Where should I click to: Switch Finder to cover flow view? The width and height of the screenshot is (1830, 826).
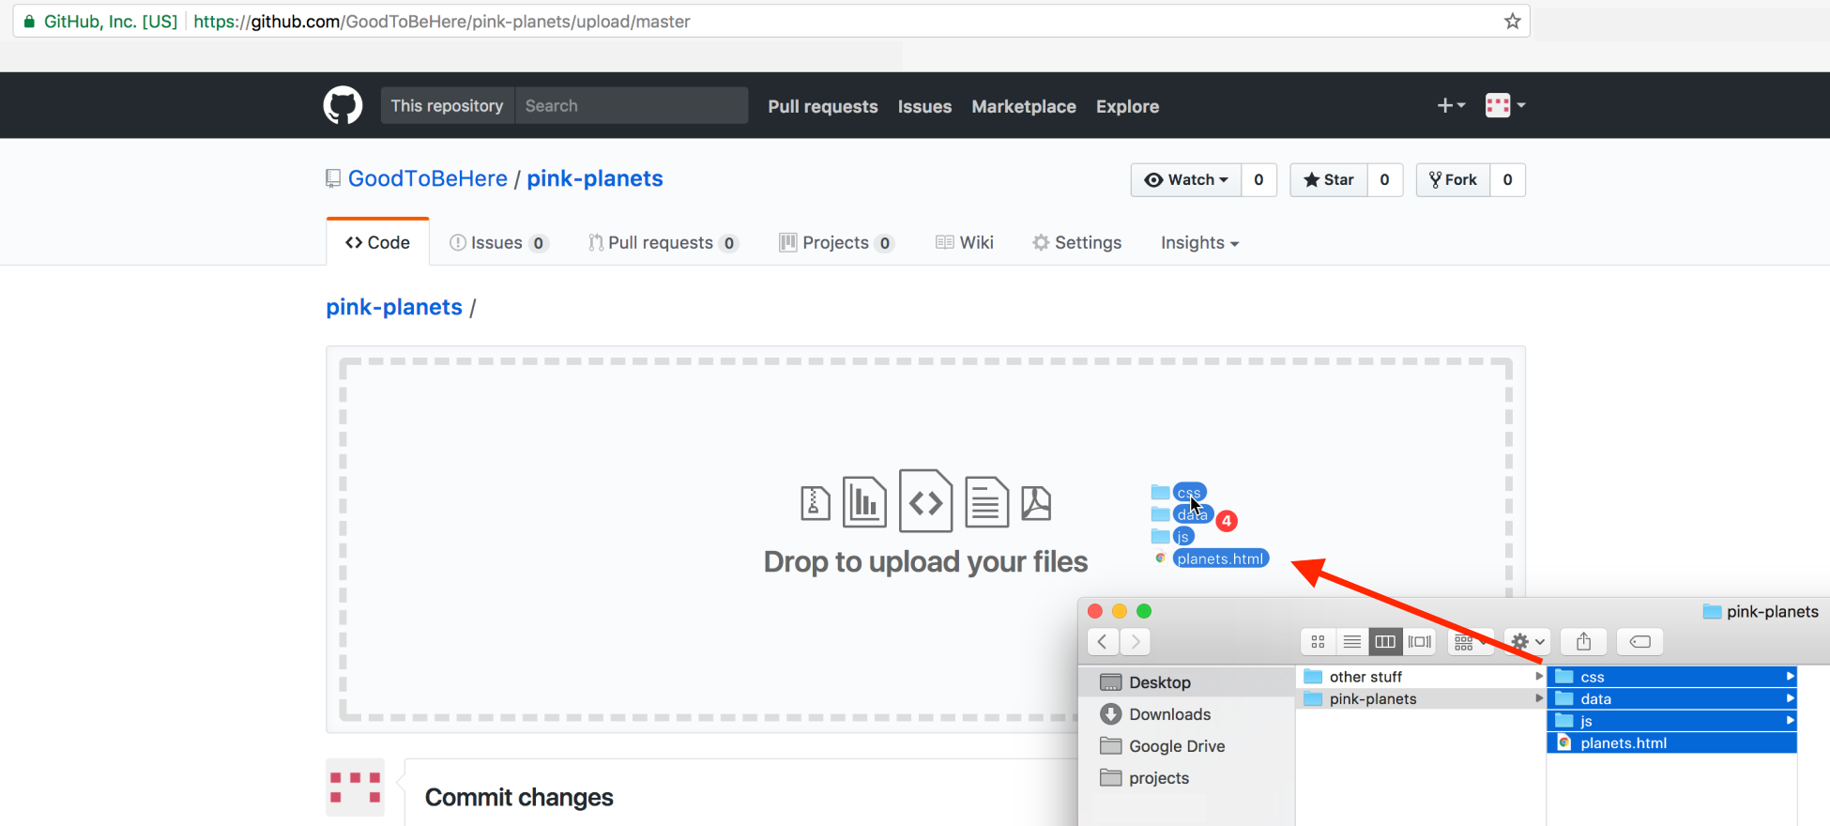[x=1420, y=641]
